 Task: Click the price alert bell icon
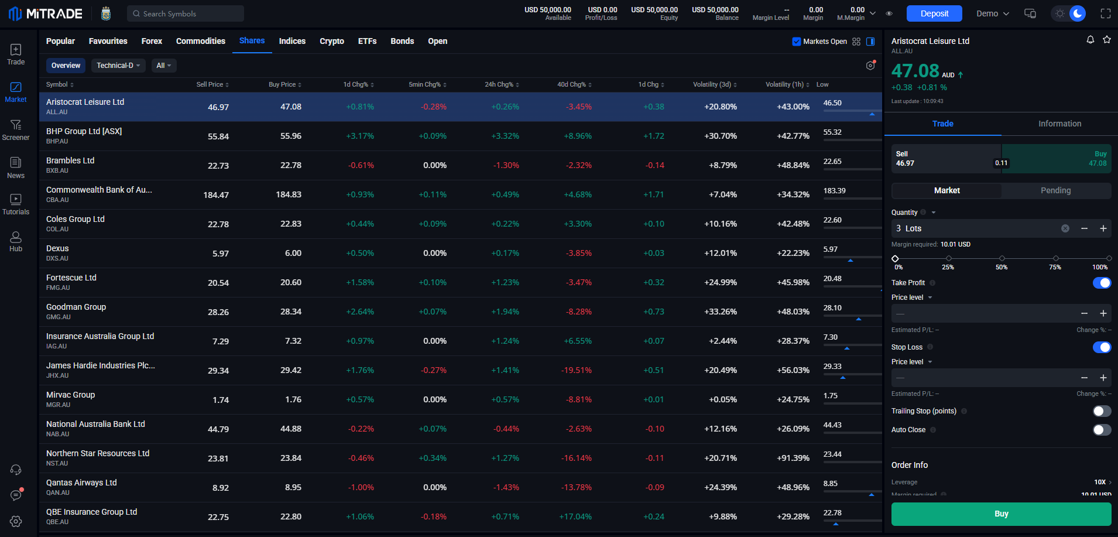pyautogui.click(x=1090, y=40)
